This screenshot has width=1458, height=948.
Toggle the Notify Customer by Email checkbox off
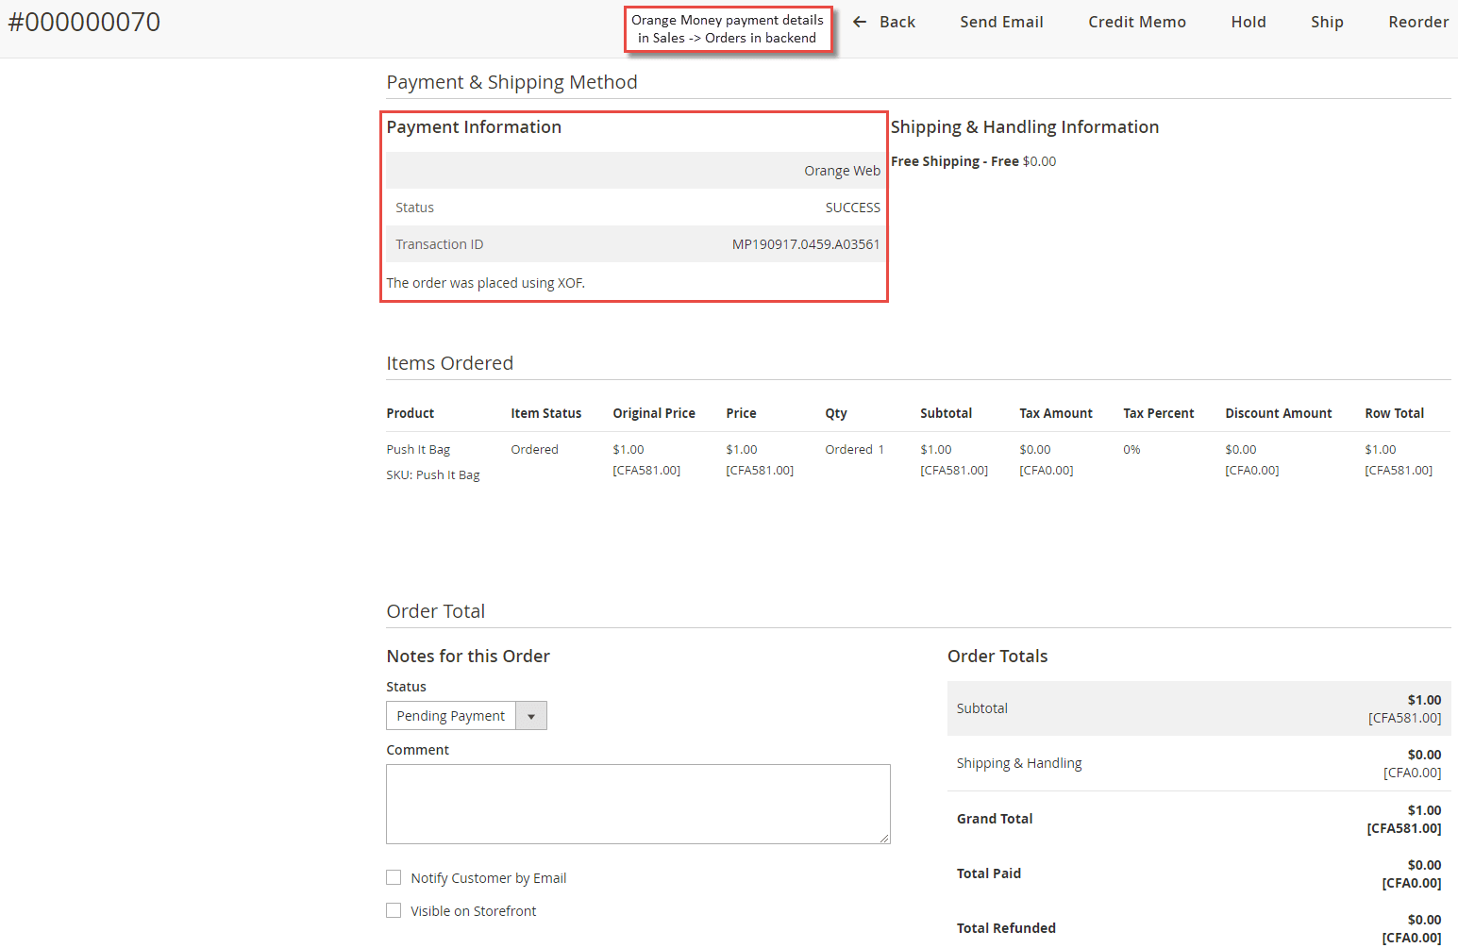[394, 877]
